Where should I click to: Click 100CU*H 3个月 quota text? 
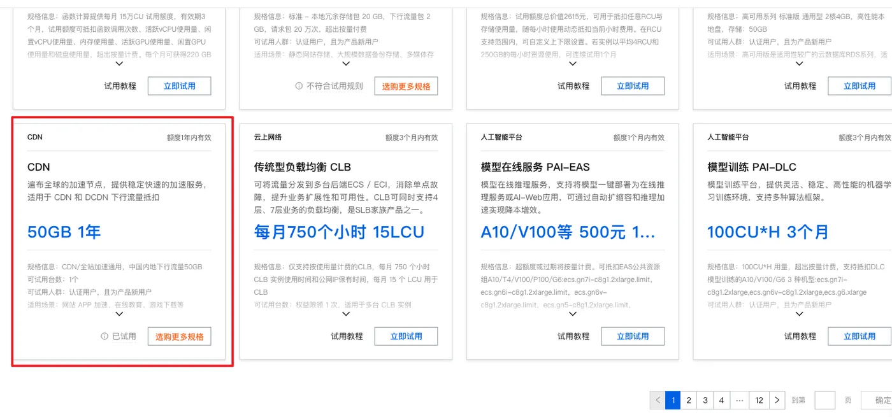768,232
